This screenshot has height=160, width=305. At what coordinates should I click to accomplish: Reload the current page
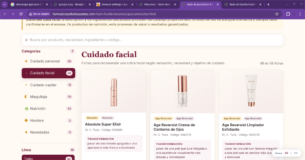[21, 14]
